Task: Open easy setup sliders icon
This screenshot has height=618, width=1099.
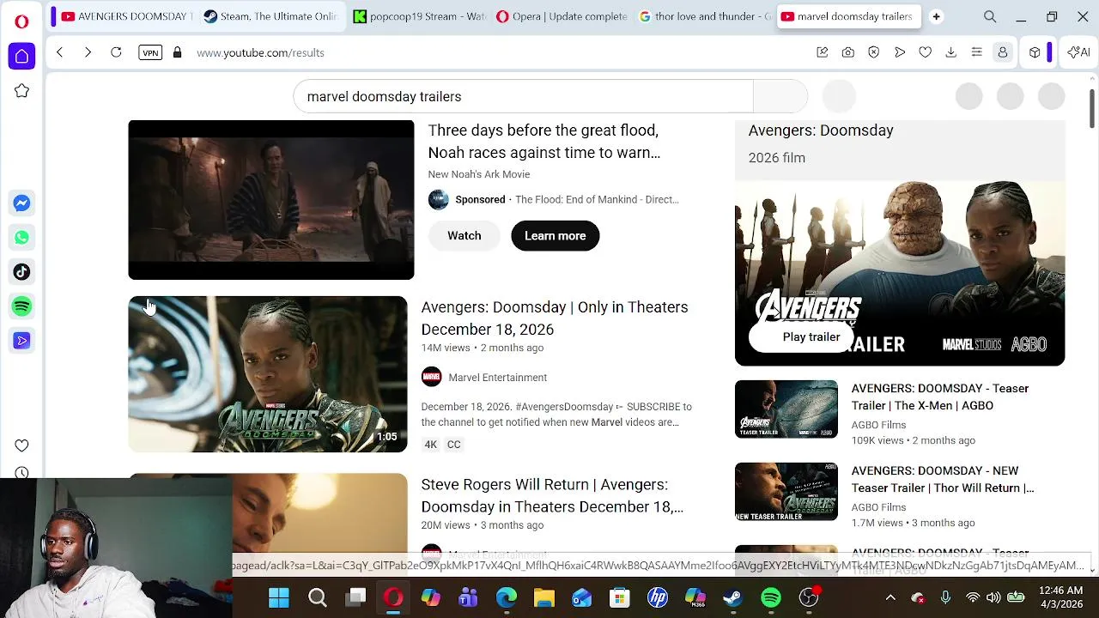Action: pos(976,52)
